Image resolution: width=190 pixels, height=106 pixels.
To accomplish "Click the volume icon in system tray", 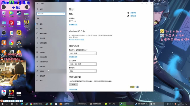I will click(x=170, y=104).
